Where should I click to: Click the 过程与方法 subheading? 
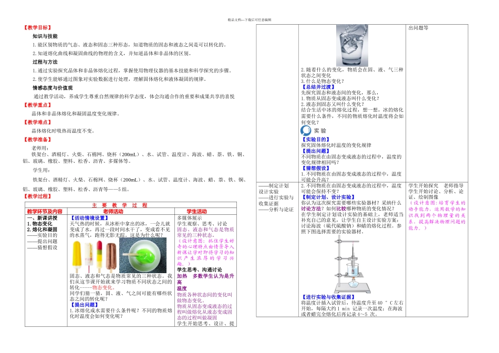click(45, 62)
